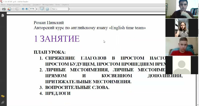The height and width of the screenshot is (106, 199).
Task: Click the zoom in (plus) button
Action: [x=27, y=9]
